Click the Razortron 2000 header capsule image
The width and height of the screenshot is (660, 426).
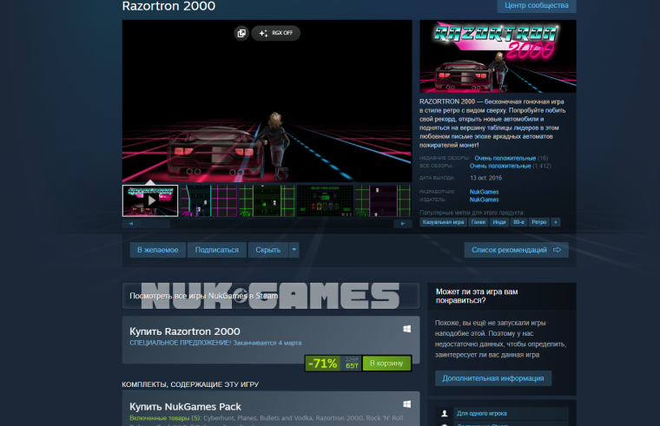point(498,56)
